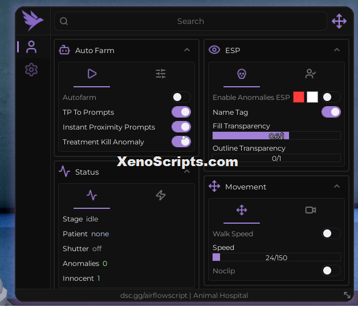The image size is (358, 323).
Task: Collapse the Auto Farm section
Action: point(187,50)
